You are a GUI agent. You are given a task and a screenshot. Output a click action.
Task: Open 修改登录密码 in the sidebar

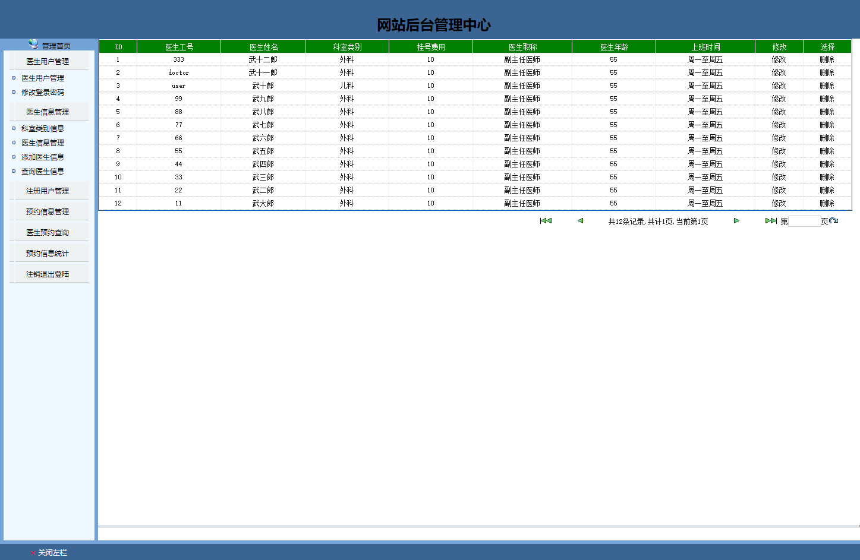[43, 92]
